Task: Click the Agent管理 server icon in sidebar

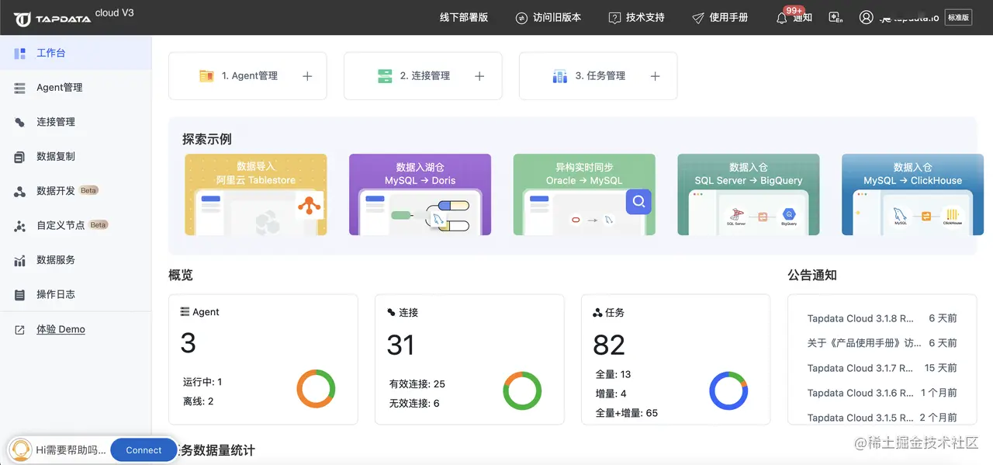Action: [x=20, y=88]
